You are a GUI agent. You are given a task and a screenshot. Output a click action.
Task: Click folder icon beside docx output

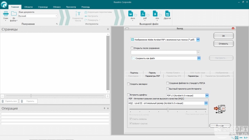pos(136,15)
